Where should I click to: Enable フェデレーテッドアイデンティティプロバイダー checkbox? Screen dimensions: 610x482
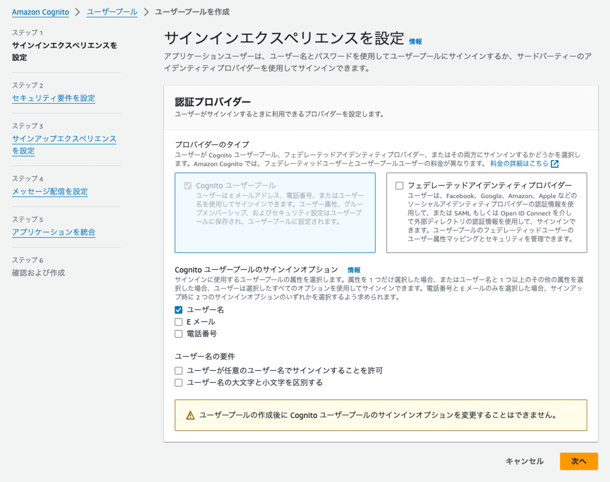pyautogui.click(x=399, y=185)
